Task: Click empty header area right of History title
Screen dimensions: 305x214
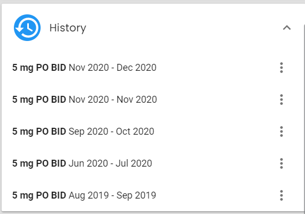Action: click(183, 28)
